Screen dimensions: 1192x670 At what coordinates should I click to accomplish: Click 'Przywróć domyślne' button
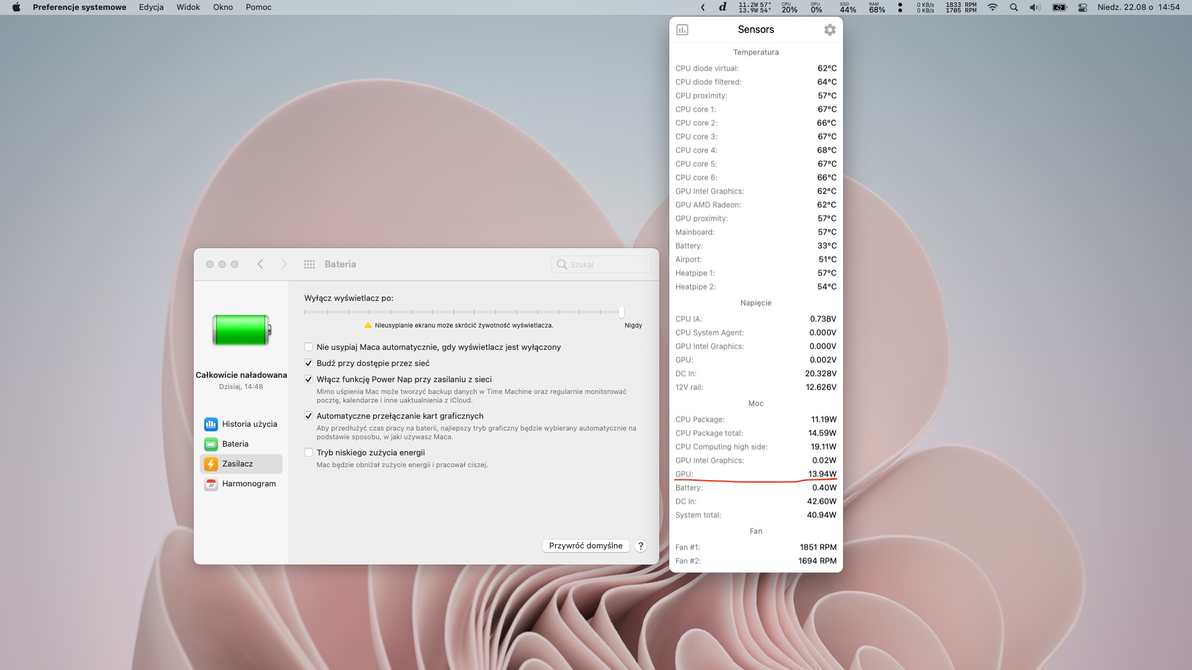585,546
